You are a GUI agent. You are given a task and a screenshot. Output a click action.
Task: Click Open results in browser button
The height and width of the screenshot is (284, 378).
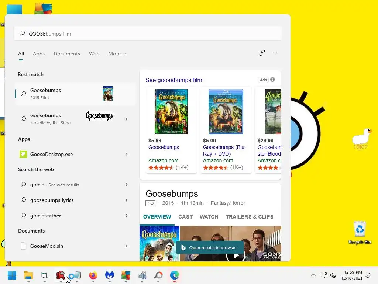[210, 247]
